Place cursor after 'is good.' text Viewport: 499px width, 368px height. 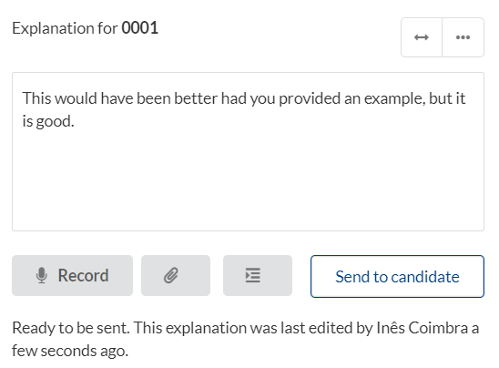[75, 122]
